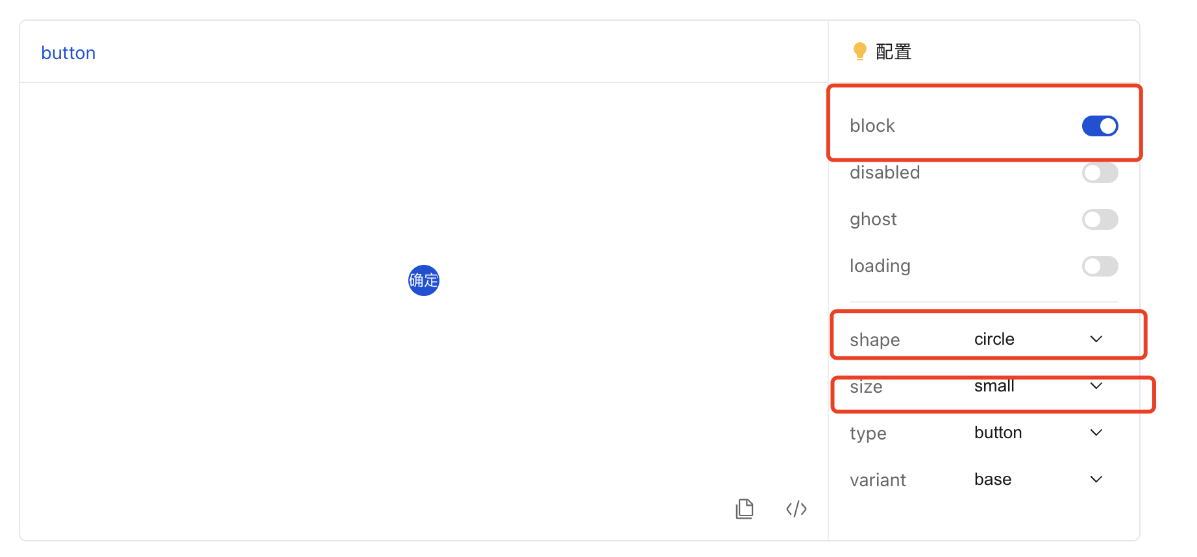Screen dimensions: 1197x557
Task: Click the copy code icon
Action: (x=744, y=509)
